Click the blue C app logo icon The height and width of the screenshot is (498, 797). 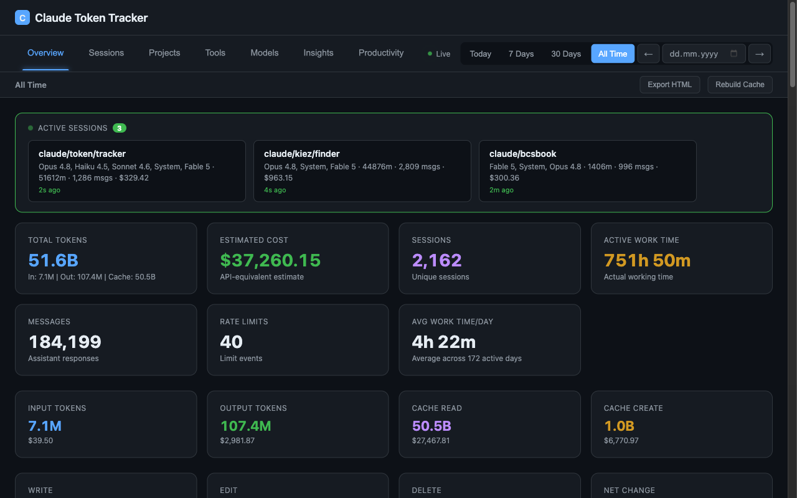pyautogui.click(x=22, y=17)
